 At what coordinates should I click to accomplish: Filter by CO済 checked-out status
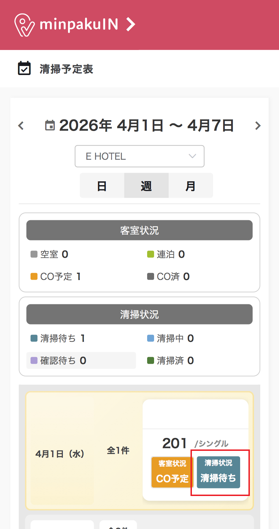[x=168, y=276]
